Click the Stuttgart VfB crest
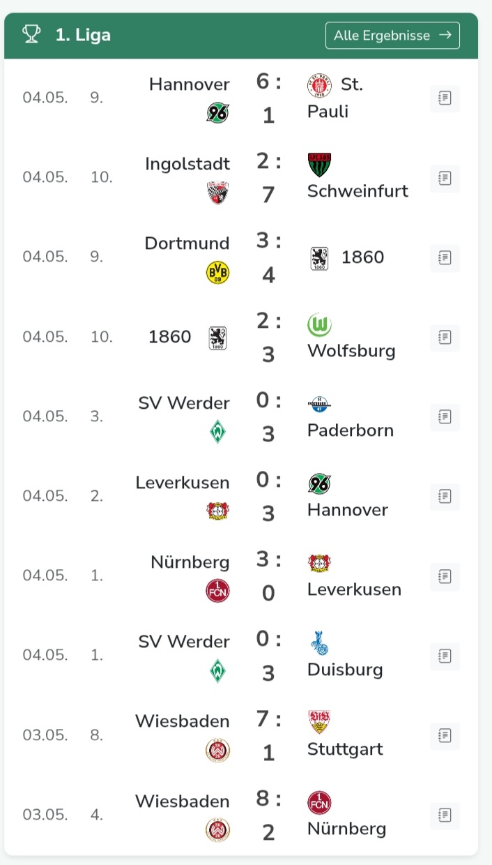This screenshot has width=492, height=865. pos(318,722)
